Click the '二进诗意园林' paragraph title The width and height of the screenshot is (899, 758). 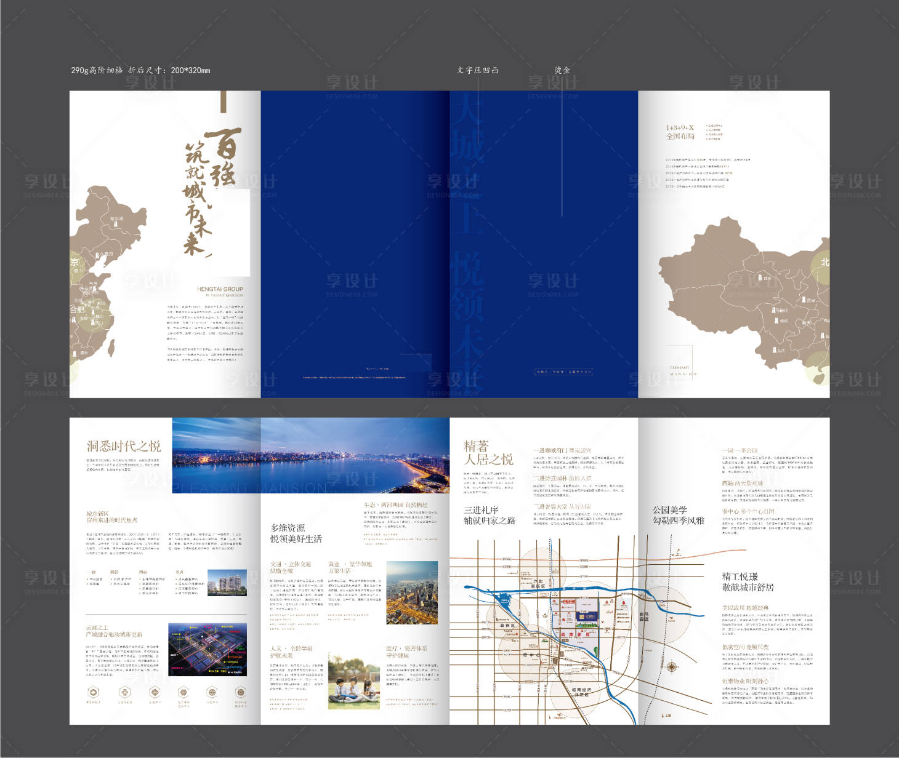tap(562, 478)
